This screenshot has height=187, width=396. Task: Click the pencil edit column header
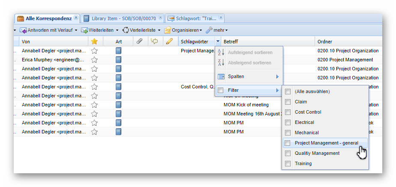click(x=170, y=41)
